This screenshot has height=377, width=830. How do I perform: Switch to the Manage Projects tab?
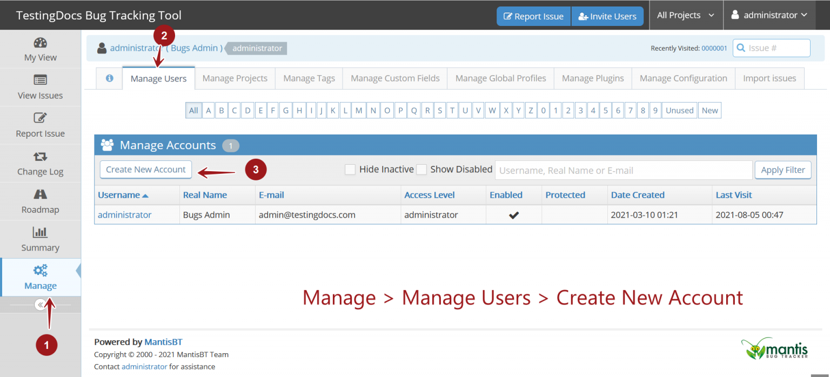coord(235,78)
